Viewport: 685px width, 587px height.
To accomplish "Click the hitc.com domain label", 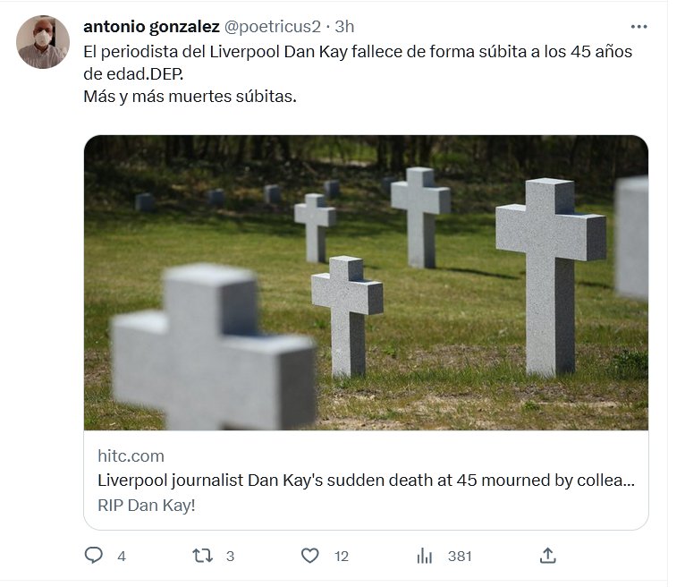I will 131,456.
